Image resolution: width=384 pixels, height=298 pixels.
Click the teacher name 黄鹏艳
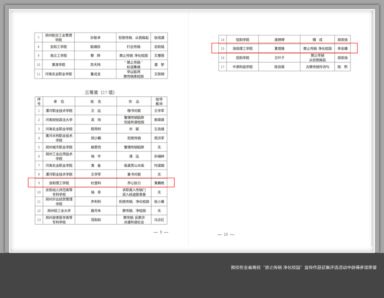(x=159, y=183)
